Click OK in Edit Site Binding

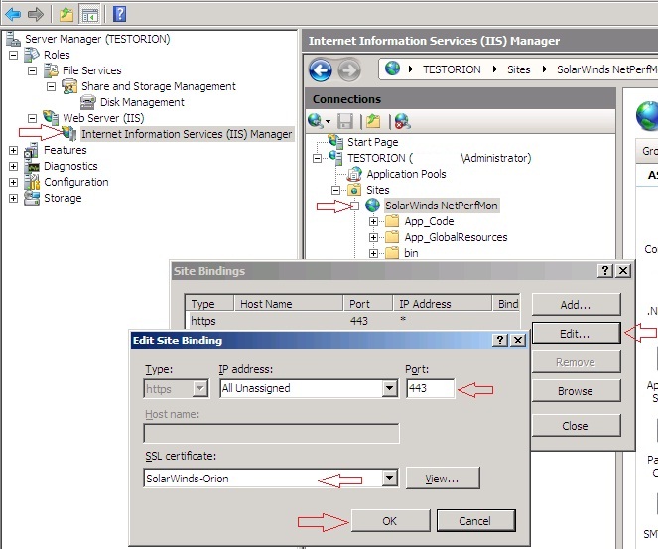coord(390,521)
